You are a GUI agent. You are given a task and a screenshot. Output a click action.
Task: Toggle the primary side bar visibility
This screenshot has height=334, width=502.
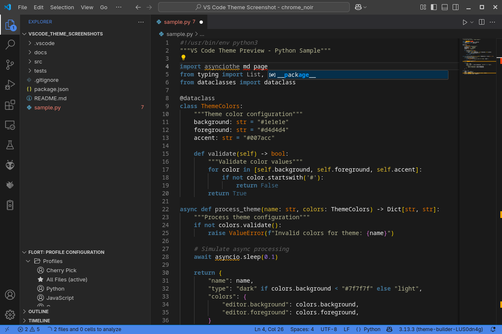434,7
